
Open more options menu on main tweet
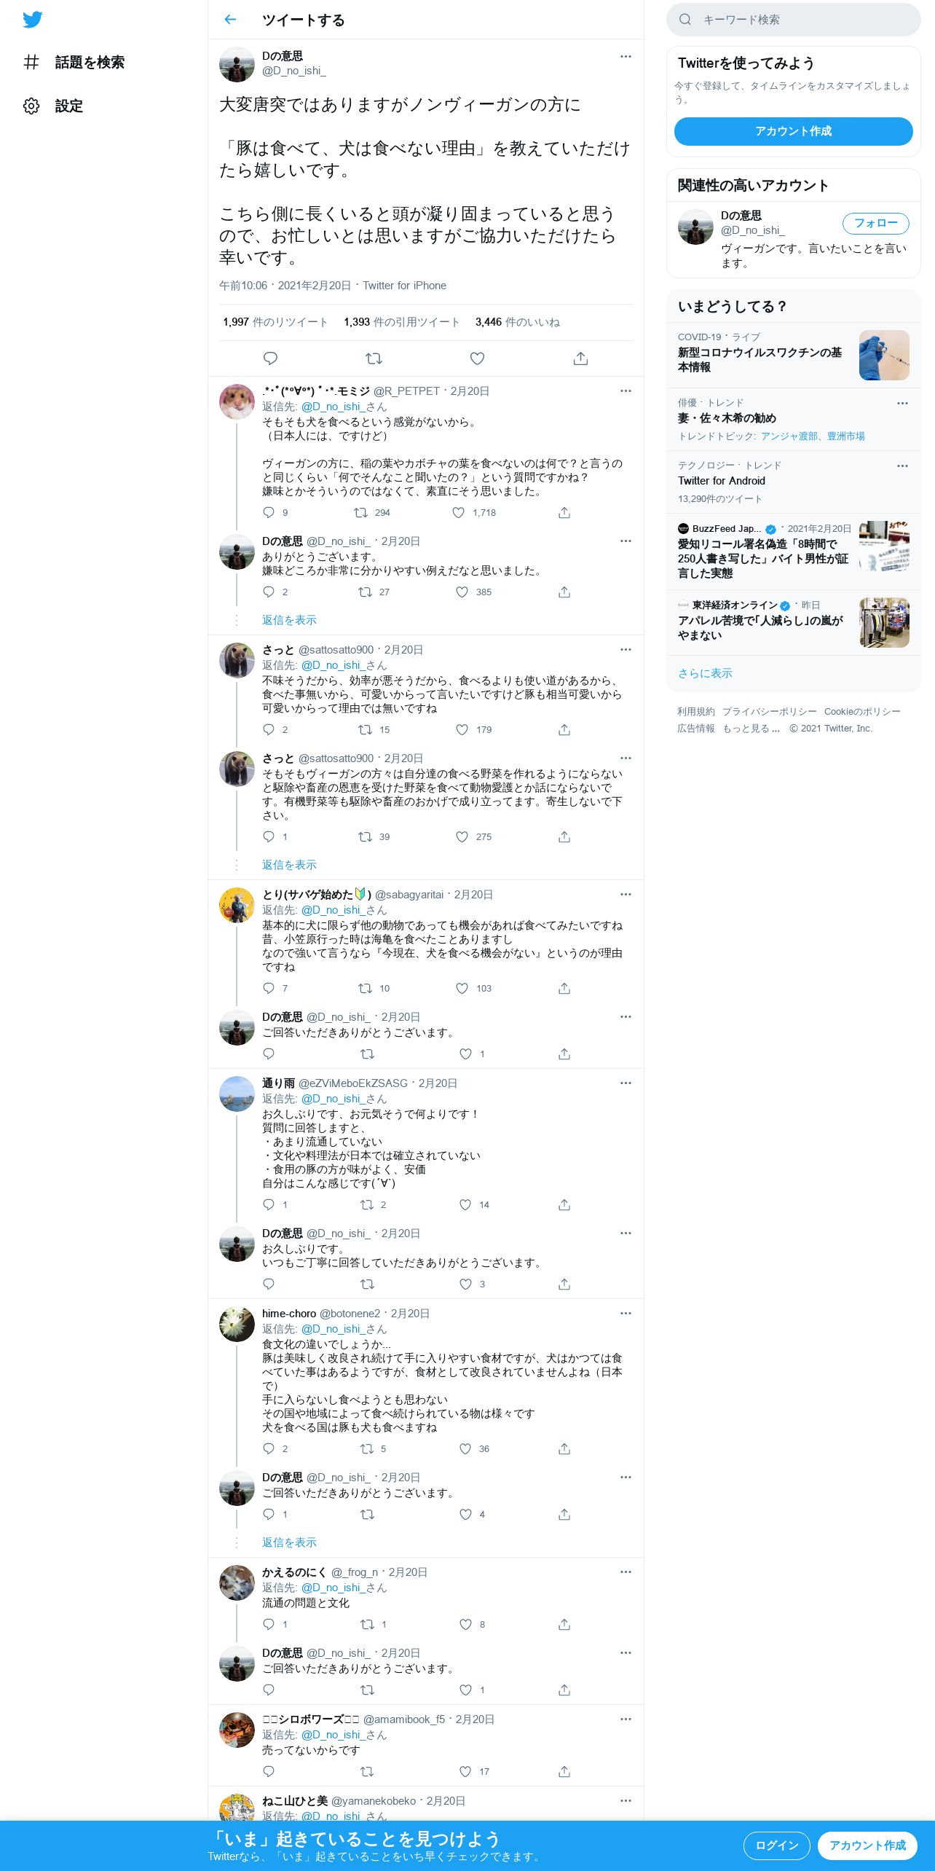(626, 56)
